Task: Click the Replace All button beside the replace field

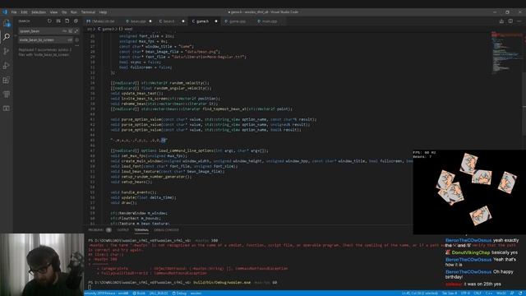Action: coord(76,40)
